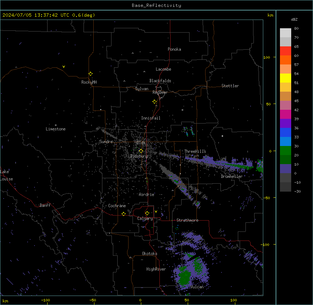Select the pink 42–45 dBZ legend swatch

pos(285,105)
